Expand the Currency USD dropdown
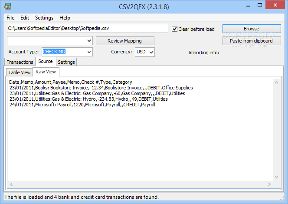The width and height of the screenshot is (288, 204). [x=151, y=52]
